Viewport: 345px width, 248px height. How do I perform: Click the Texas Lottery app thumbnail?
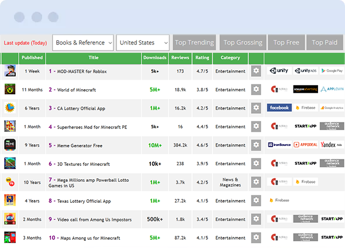(x=10, y=200)
